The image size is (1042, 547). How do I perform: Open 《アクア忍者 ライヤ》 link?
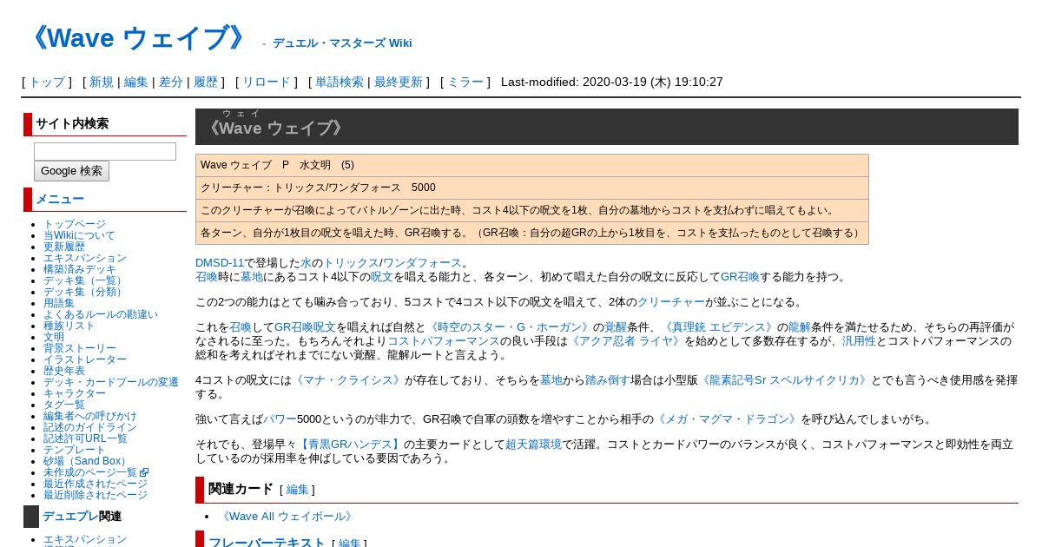[x=626, y=341]
